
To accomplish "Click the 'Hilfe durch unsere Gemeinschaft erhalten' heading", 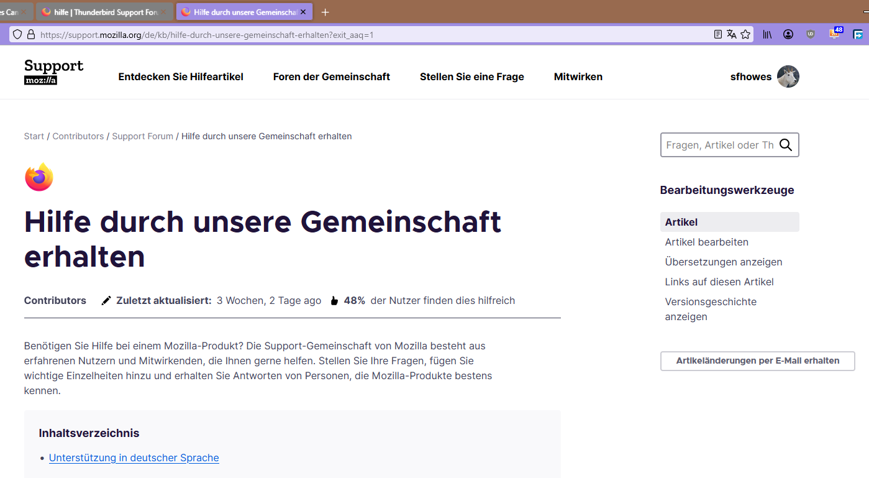I will (263, 239).
